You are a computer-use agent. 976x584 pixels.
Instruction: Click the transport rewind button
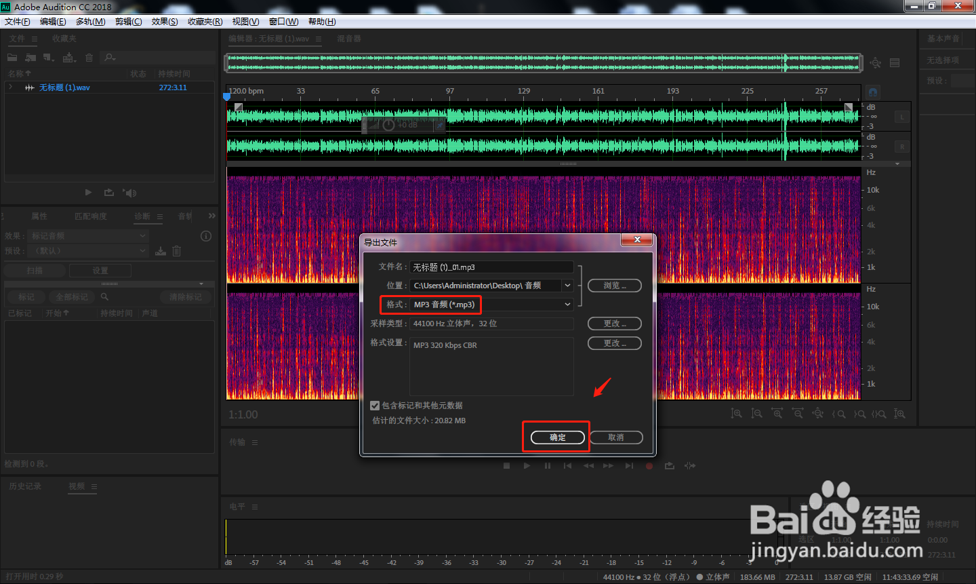(588, 466)
